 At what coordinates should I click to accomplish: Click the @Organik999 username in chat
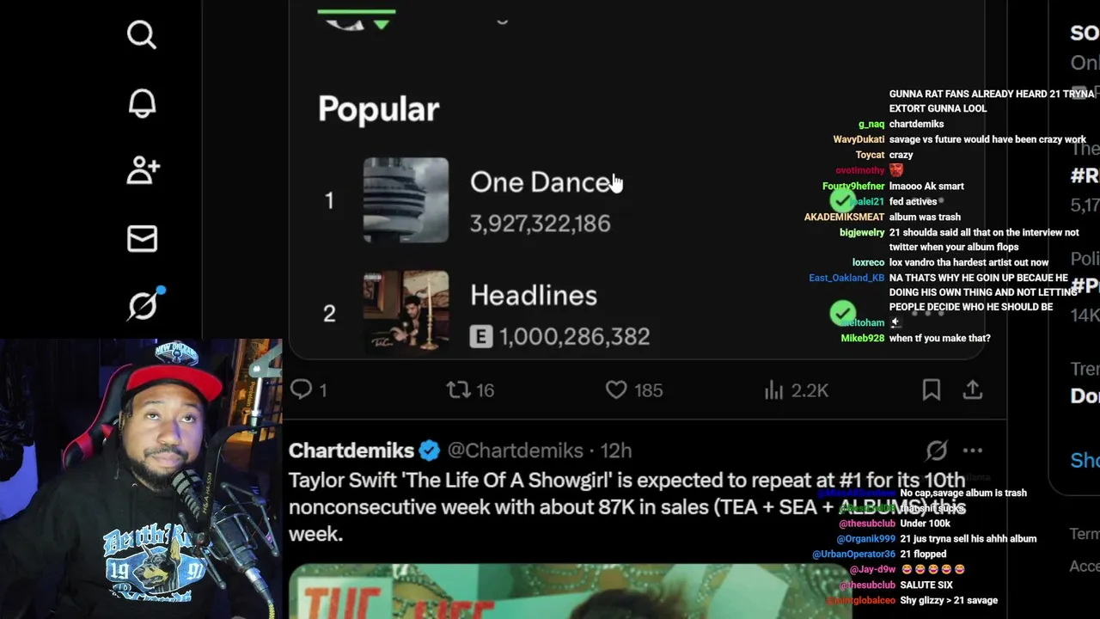[x=866, y=538]
